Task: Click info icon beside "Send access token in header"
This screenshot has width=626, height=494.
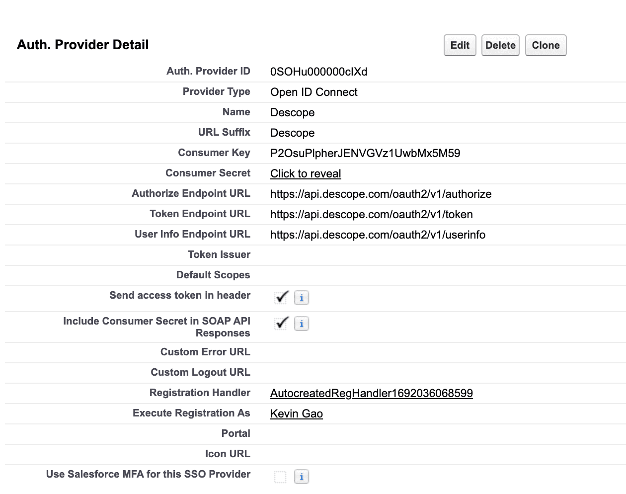Action: [x=302, y=297]
